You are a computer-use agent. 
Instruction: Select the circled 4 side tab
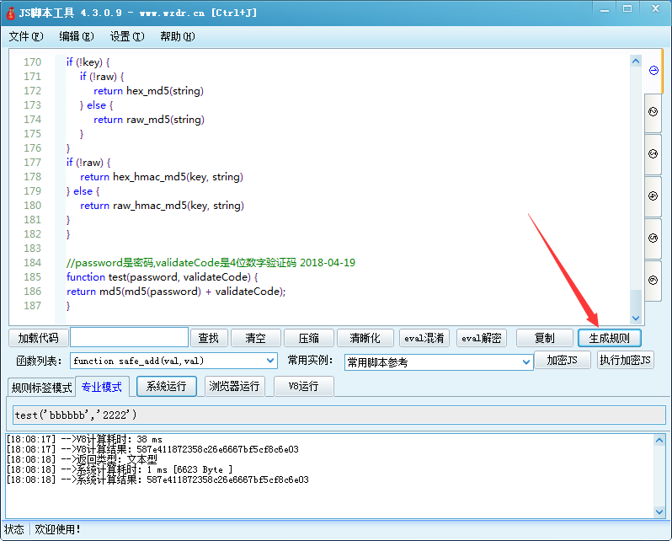[653, 196]
